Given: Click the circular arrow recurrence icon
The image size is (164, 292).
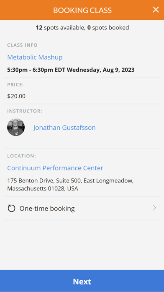Looking at the screenshot, I should point(11,208).
